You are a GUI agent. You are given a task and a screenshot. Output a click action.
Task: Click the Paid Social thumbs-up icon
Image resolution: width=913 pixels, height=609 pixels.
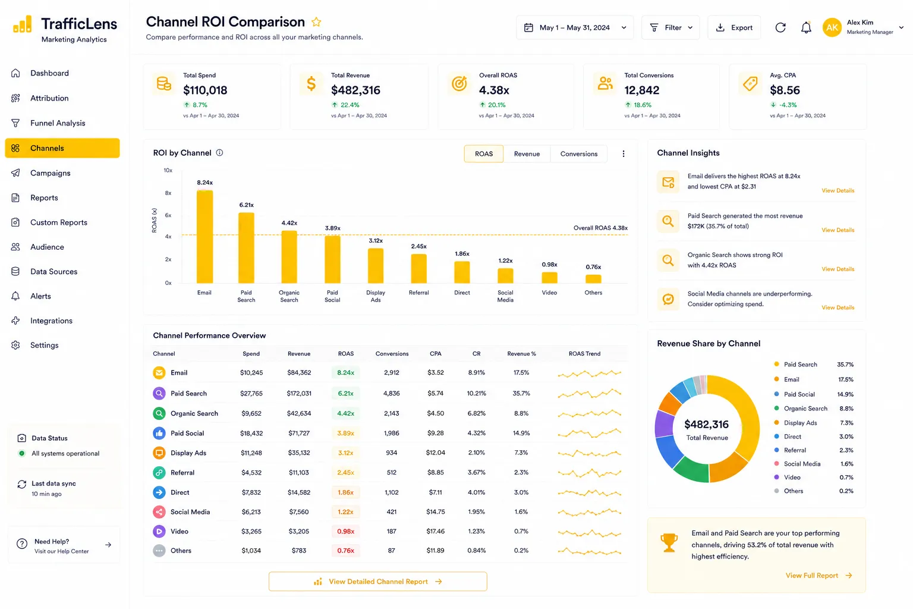pyautogui.click(x=159, y=433)
